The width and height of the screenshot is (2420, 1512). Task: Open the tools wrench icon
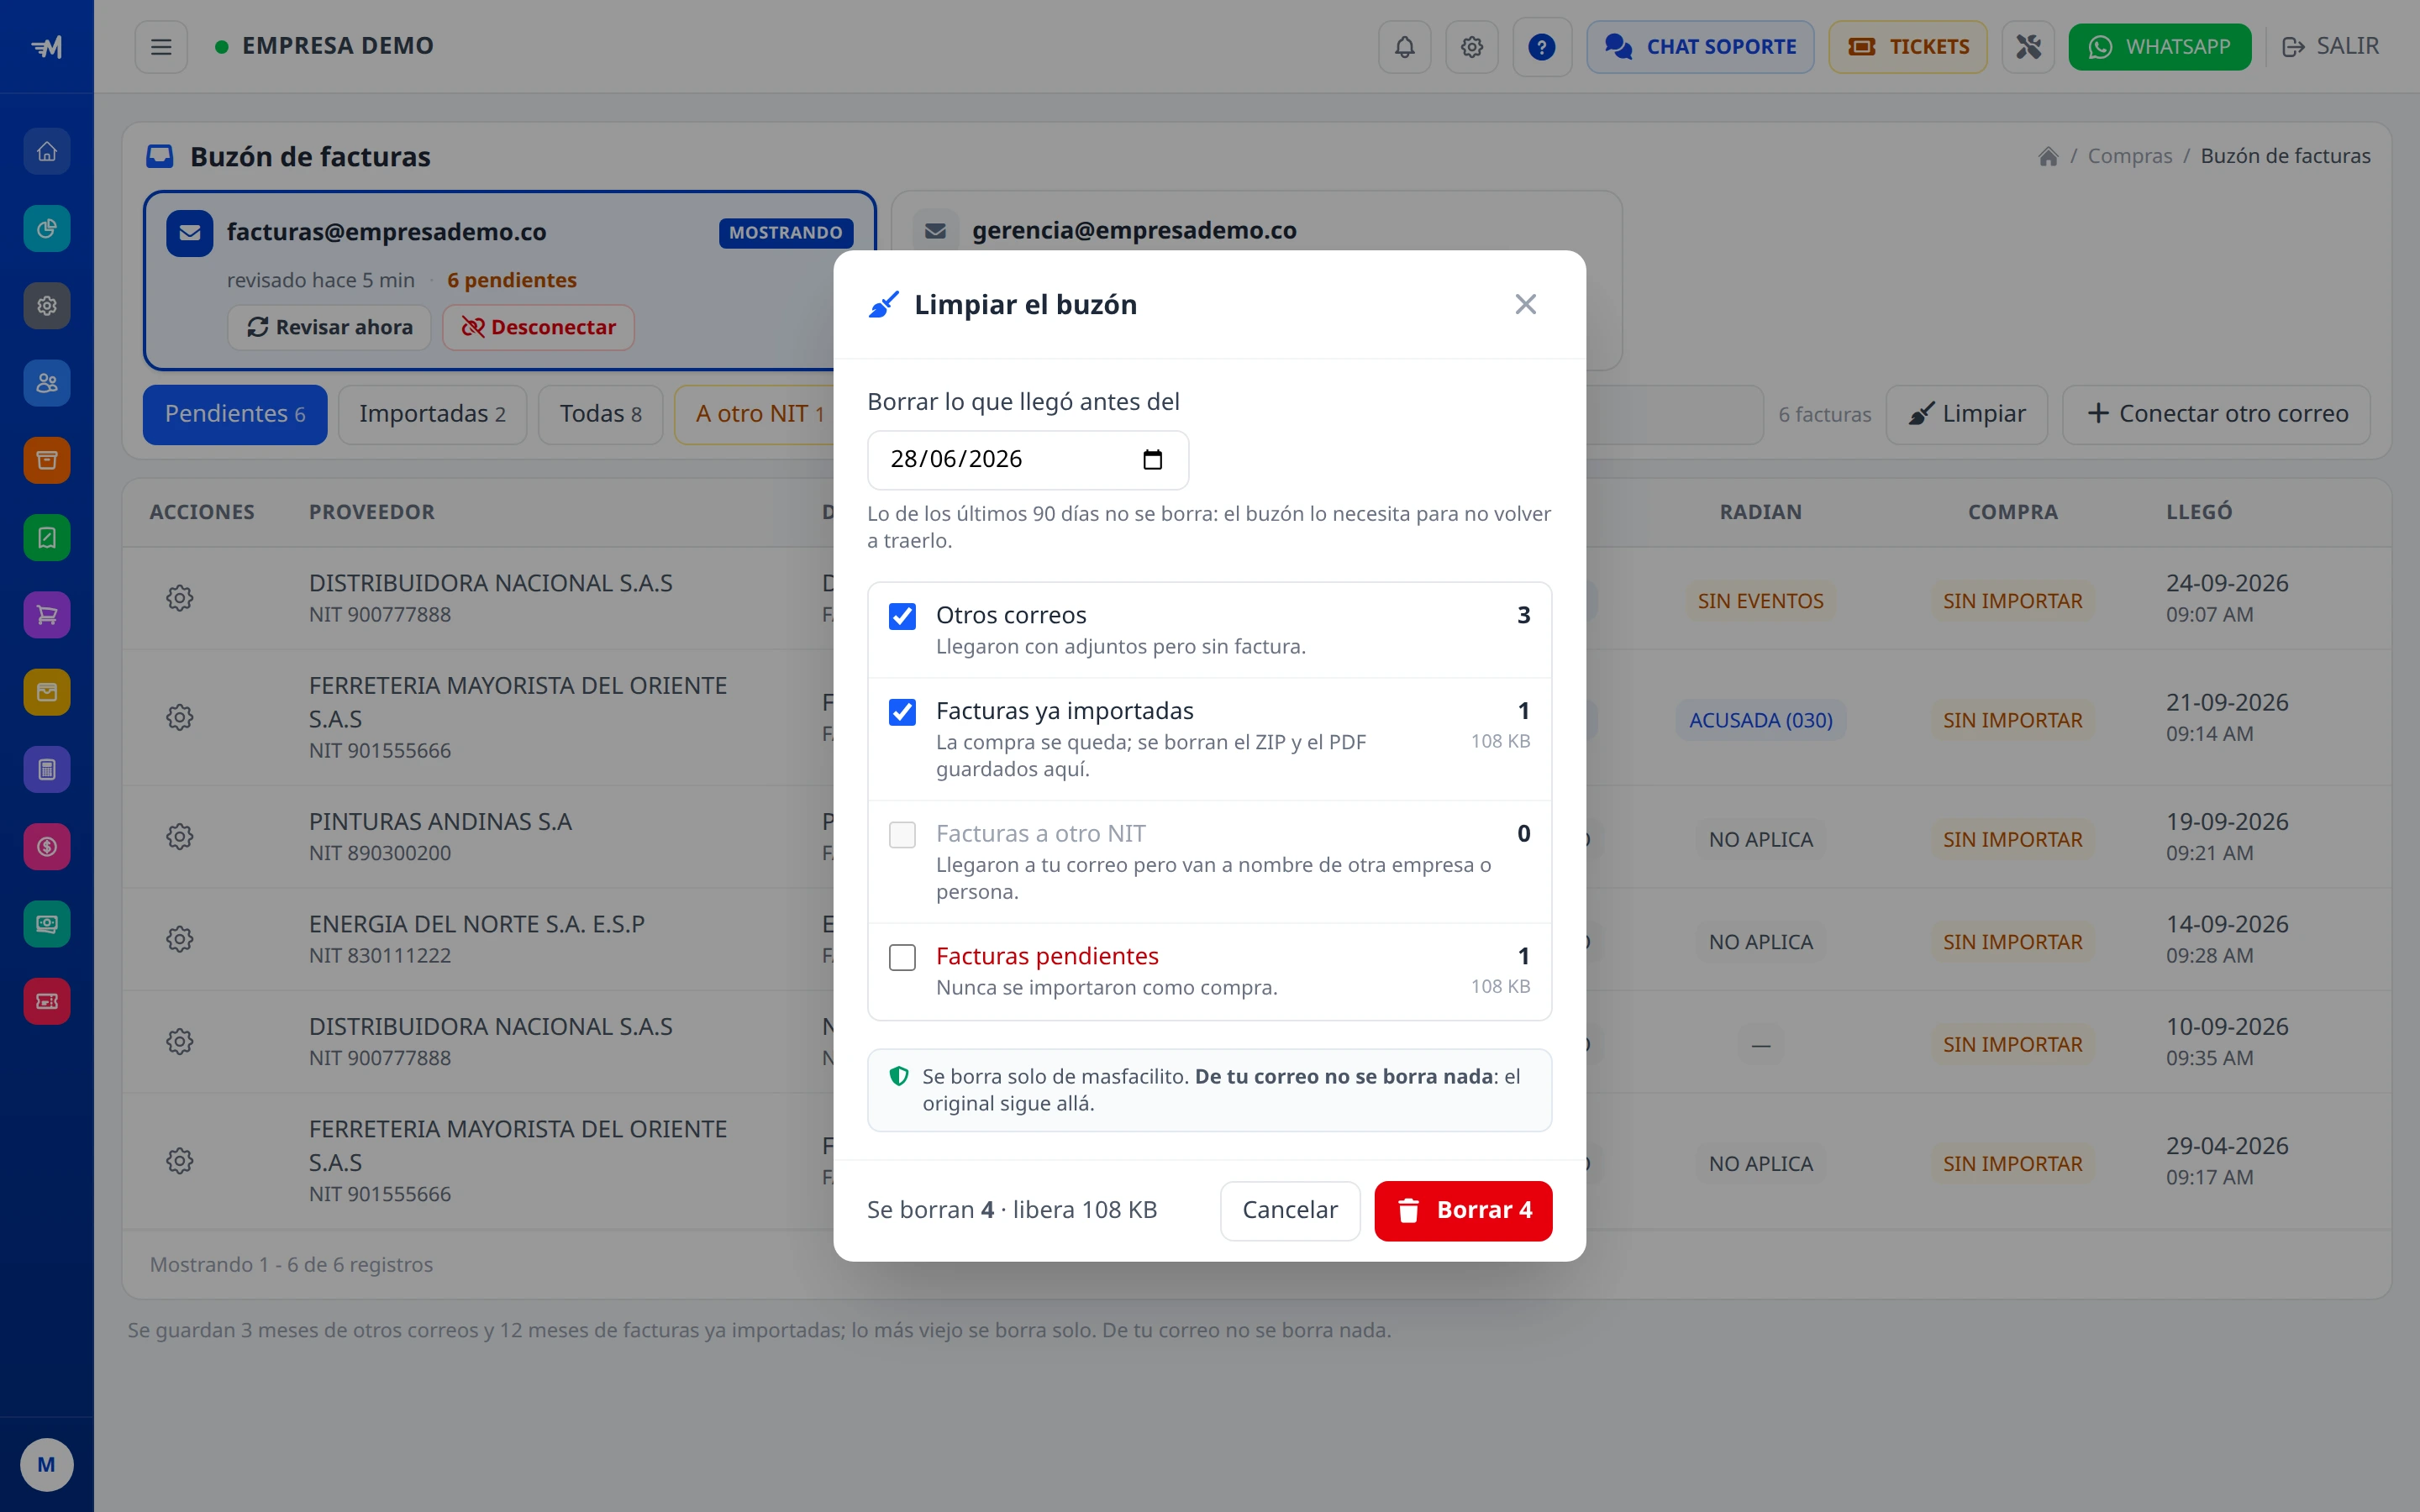tap(2028, 47)
